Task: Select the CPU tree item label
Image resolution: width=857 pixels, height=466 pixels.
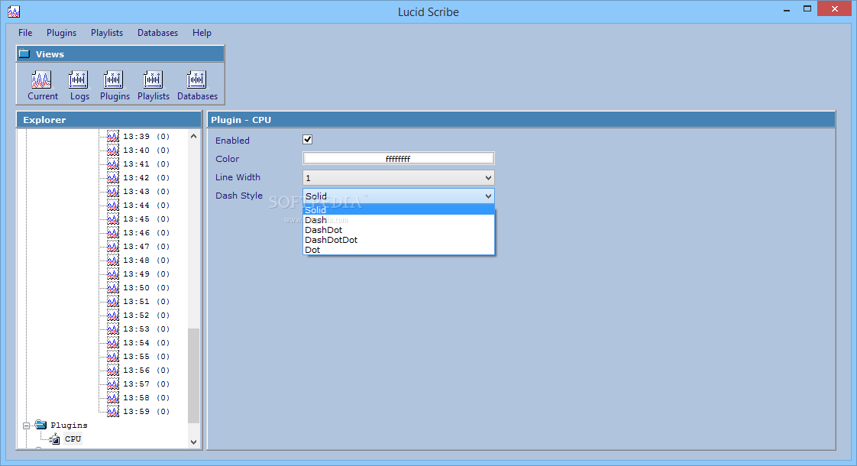Action: point(73,439)
